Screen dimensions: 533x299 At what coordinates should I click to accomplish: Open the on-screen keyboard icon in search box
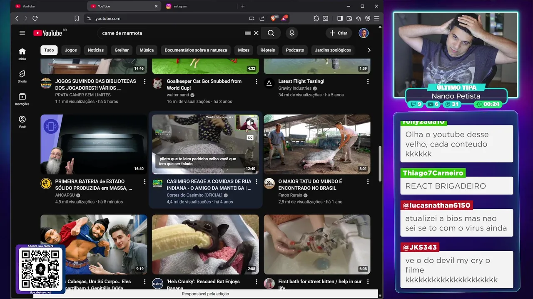tap(248, 33)
